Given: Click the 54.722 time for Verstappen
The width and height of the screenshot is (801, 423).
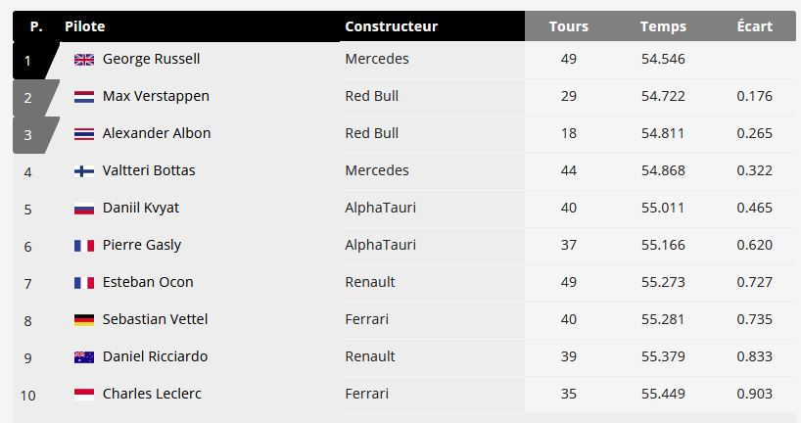Looking at the screenshot, I should click(x=663, y=96).
